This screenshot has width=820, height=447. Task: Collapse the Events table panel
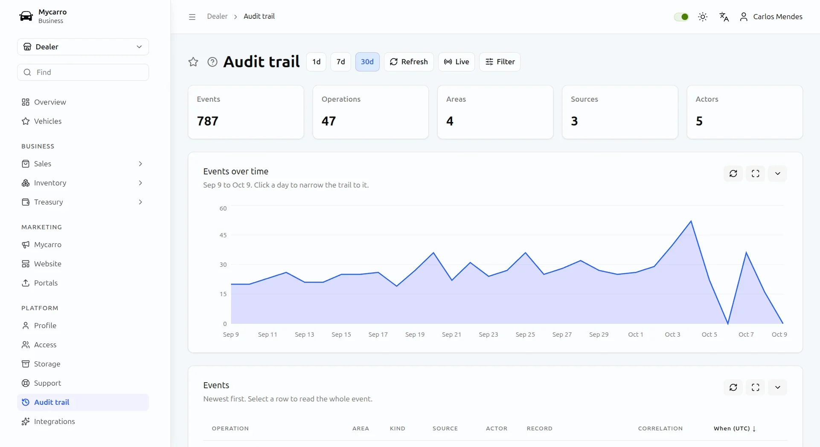[778, 387]
